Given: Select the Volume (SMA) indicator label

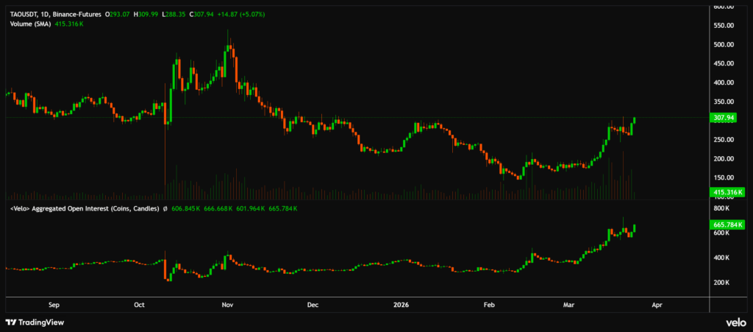Looking at the screenshot, I should coord(32,24).
